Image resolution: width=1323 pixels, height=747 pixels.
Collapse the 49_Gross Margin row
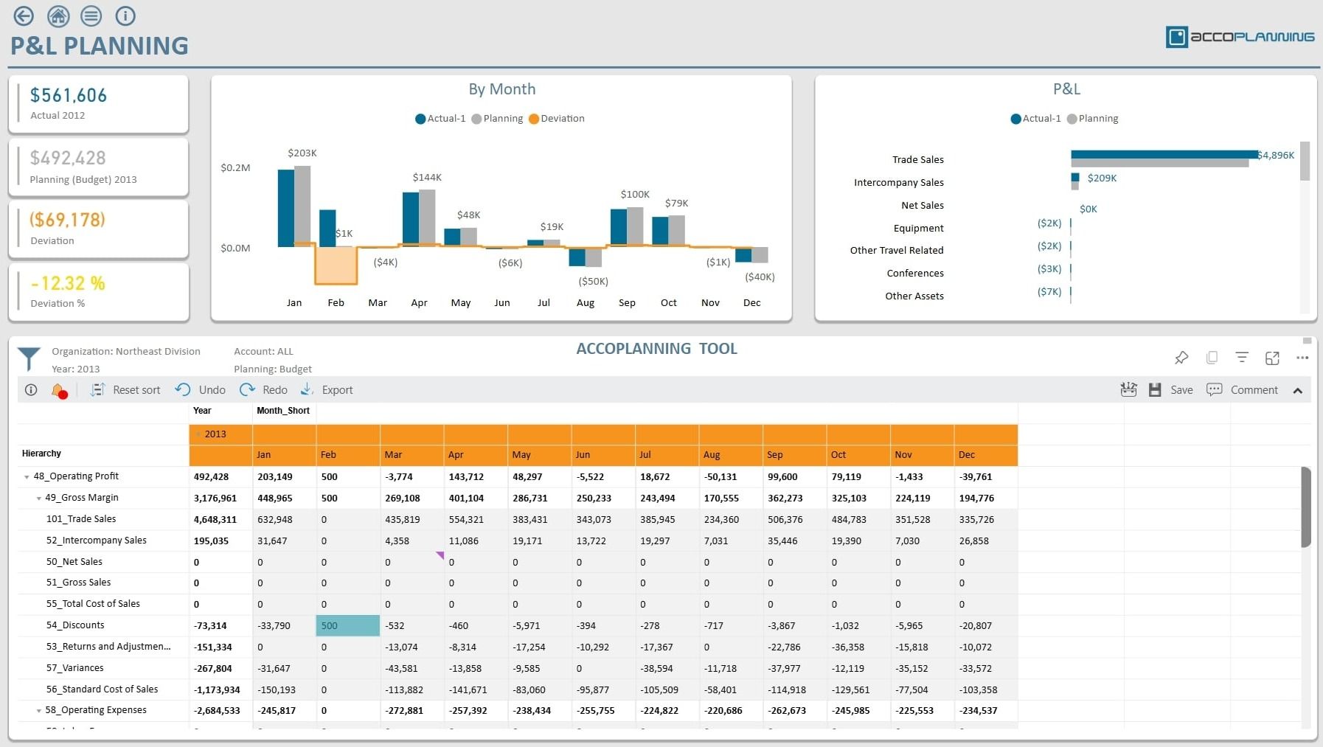(x=39, y=498)
